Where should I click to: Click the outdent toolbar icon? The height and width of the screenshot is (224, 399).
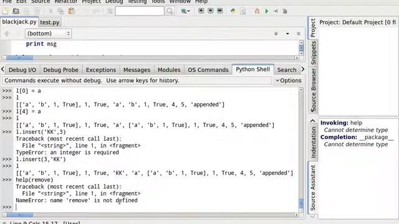pyautogui.click(x=211, y=11)
